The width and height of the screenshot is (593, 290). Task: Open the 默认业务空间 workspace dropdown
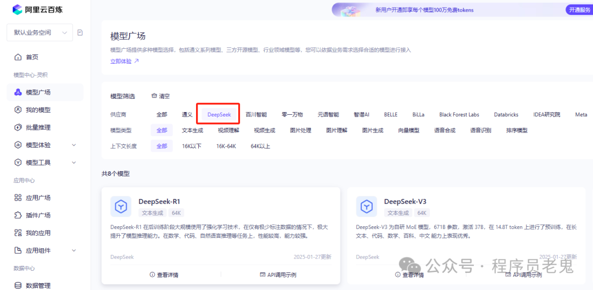(x=40, y=33)
